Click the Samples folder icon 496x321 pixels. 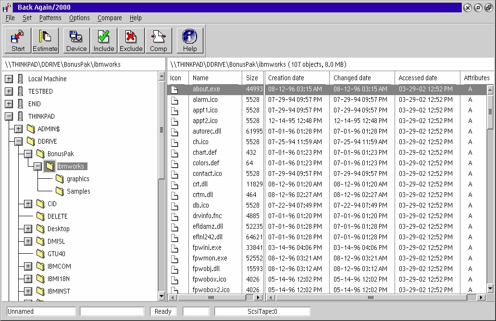(60, 191)
